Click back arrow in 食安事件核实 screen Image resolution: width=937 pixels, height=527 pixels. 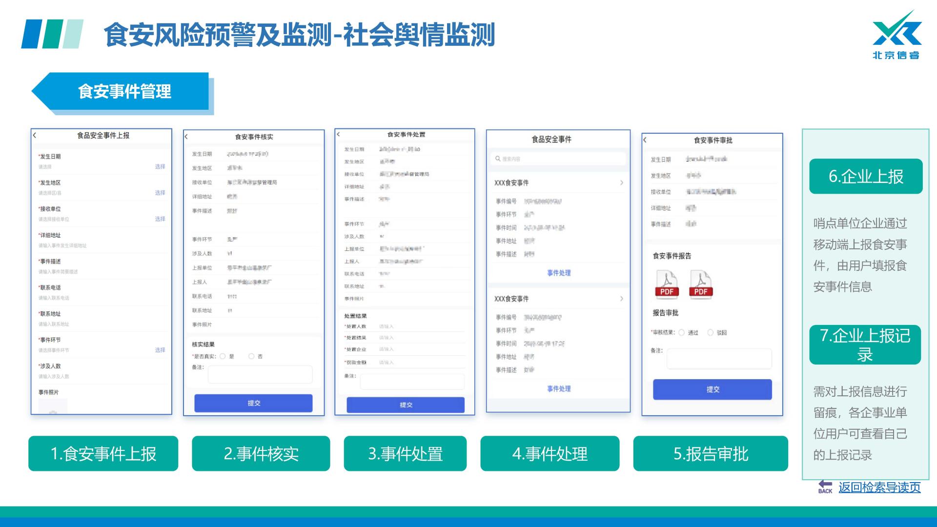pyautogui.click(x=186, y=137)
